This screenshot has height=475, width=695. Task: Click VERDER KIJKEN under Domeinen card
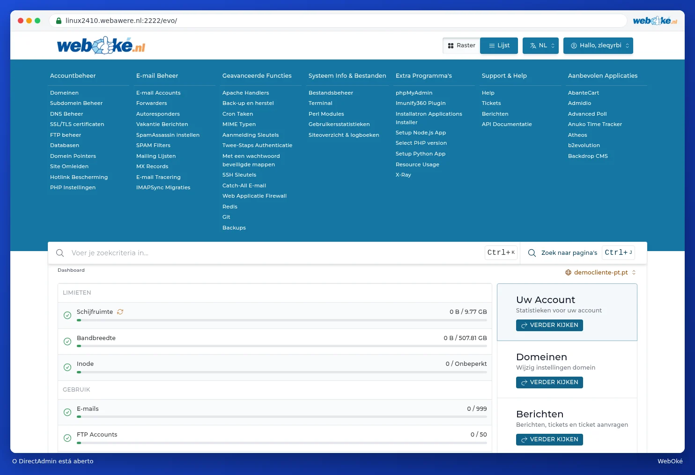(x=549, y=382)
